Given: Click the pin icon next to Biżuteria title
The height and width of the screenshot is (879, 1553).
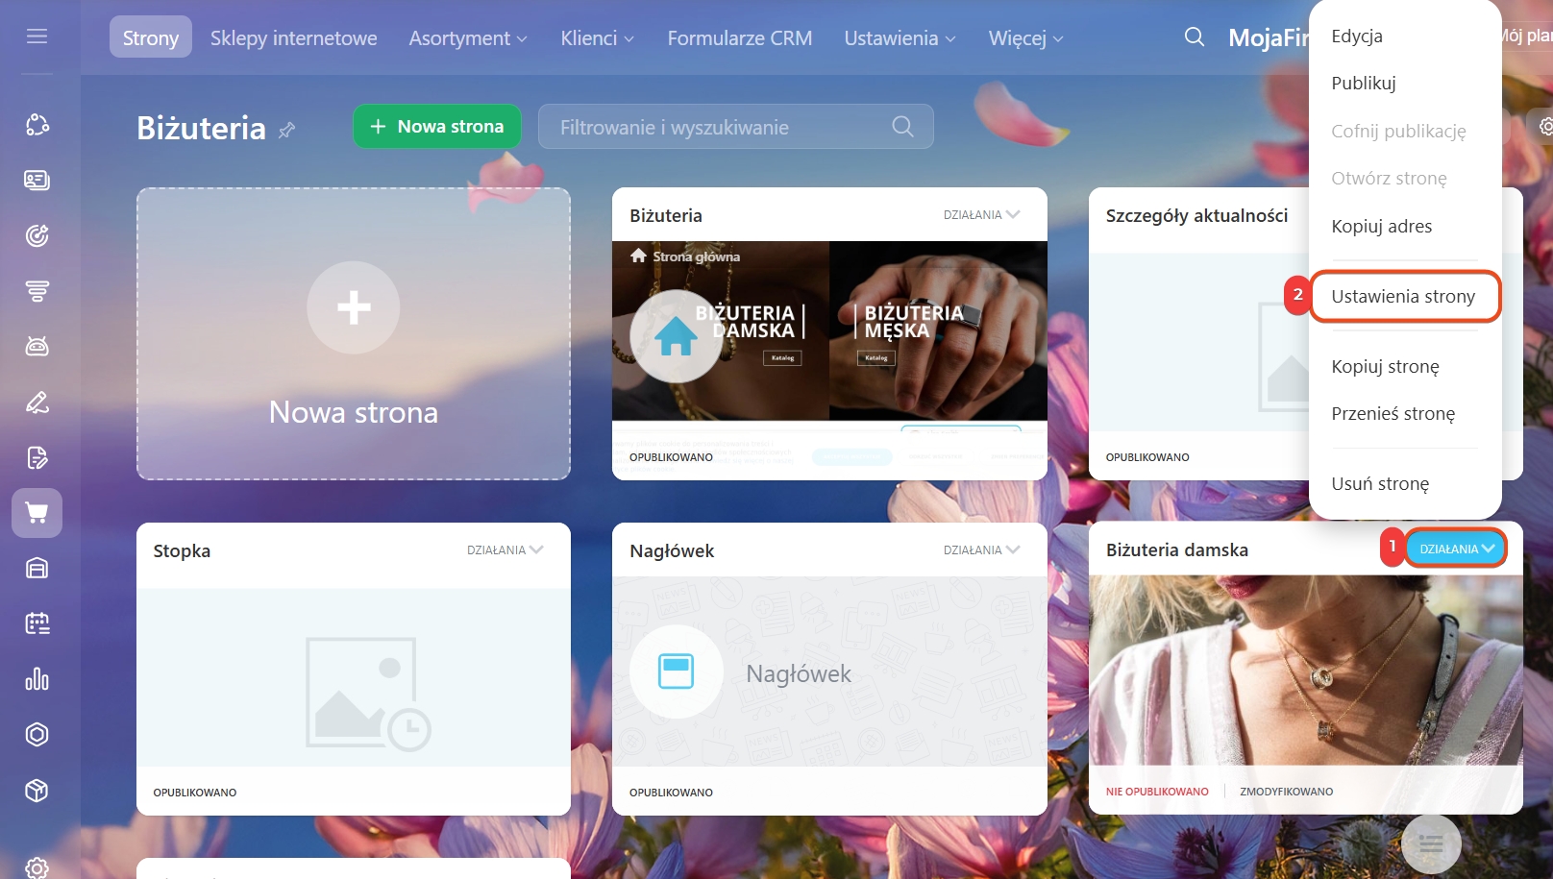Looking at the screenshot, I should click(x=286, y=130).
